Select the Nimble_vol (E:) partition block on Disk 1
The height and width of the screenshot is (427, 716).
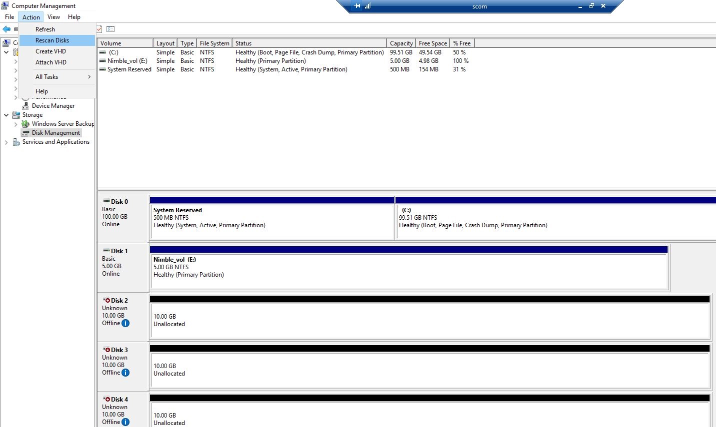point(409,267)
